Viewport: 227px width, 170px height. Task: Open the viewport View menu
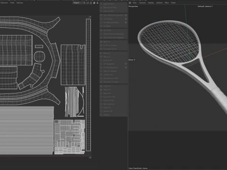click(135, 3)
